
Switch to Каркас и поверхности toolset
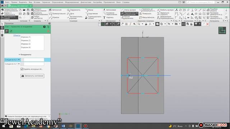coord(9,14)
